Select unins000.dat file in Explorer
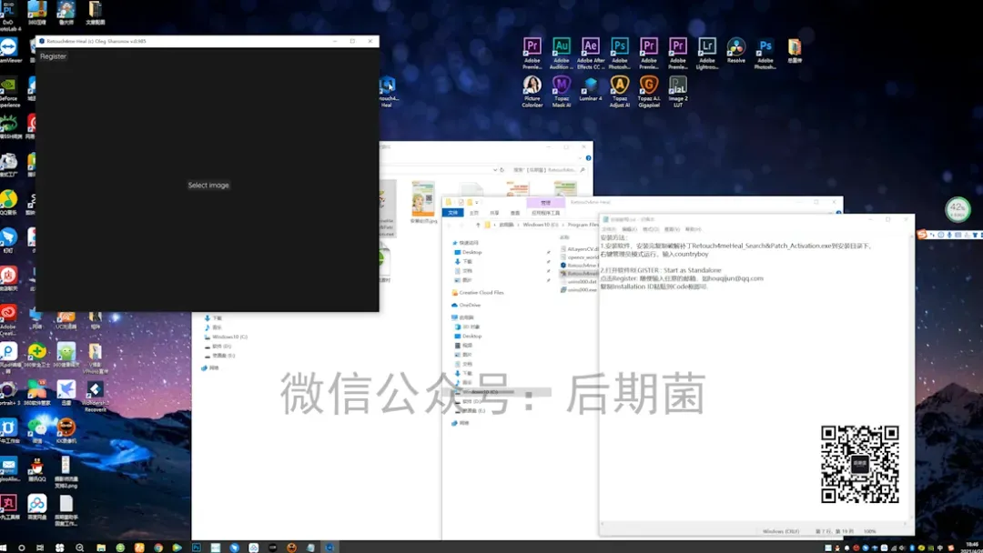Image resolution: width=983 pixels, height=553 pixels. (578, 282)
